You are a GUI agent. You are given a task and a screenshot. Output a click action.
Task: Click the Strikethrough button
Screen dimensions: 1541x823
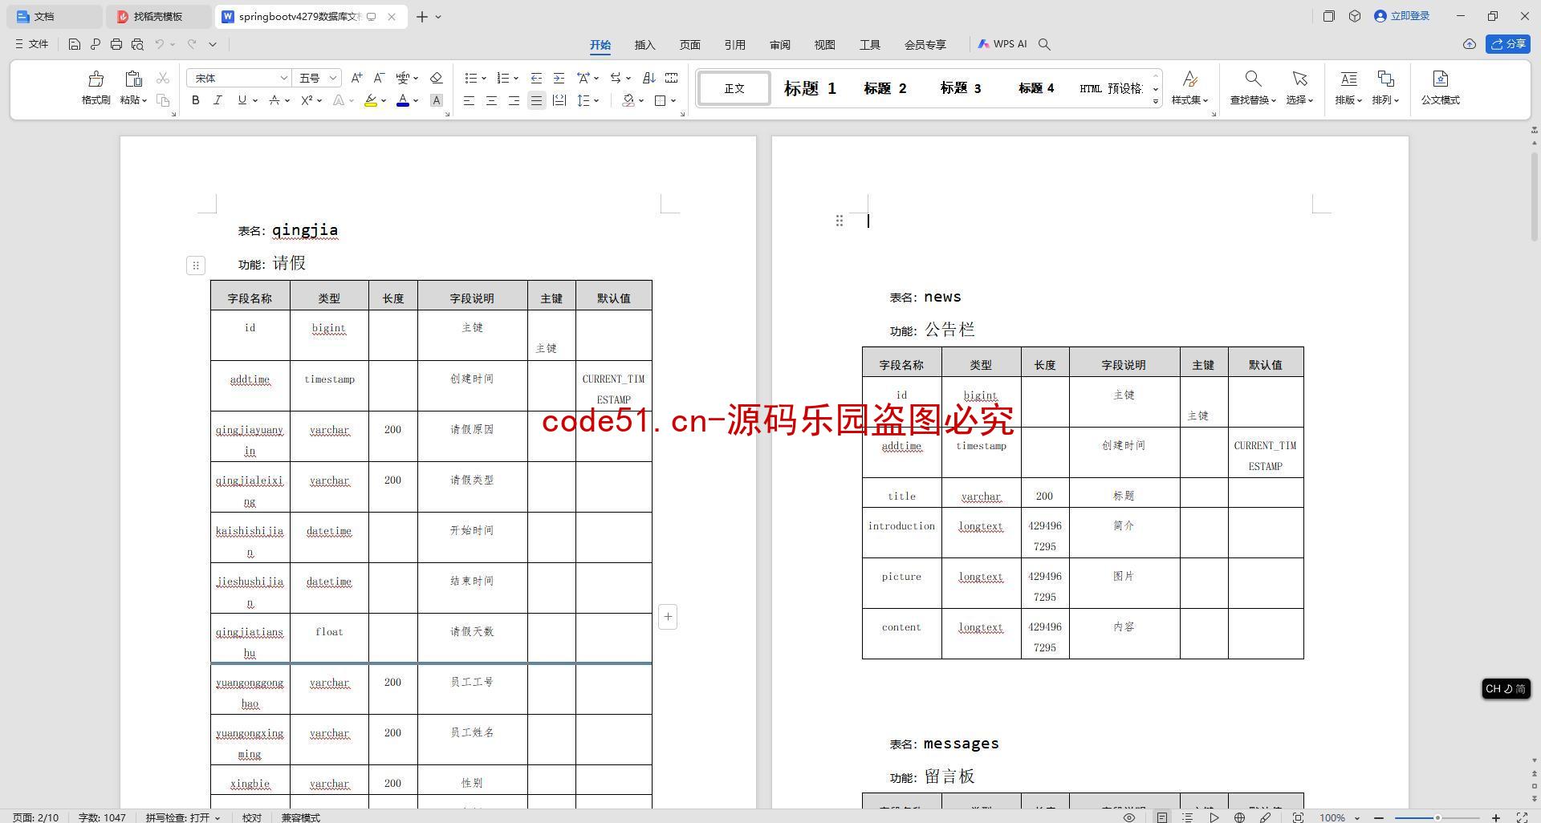point(274,100)
